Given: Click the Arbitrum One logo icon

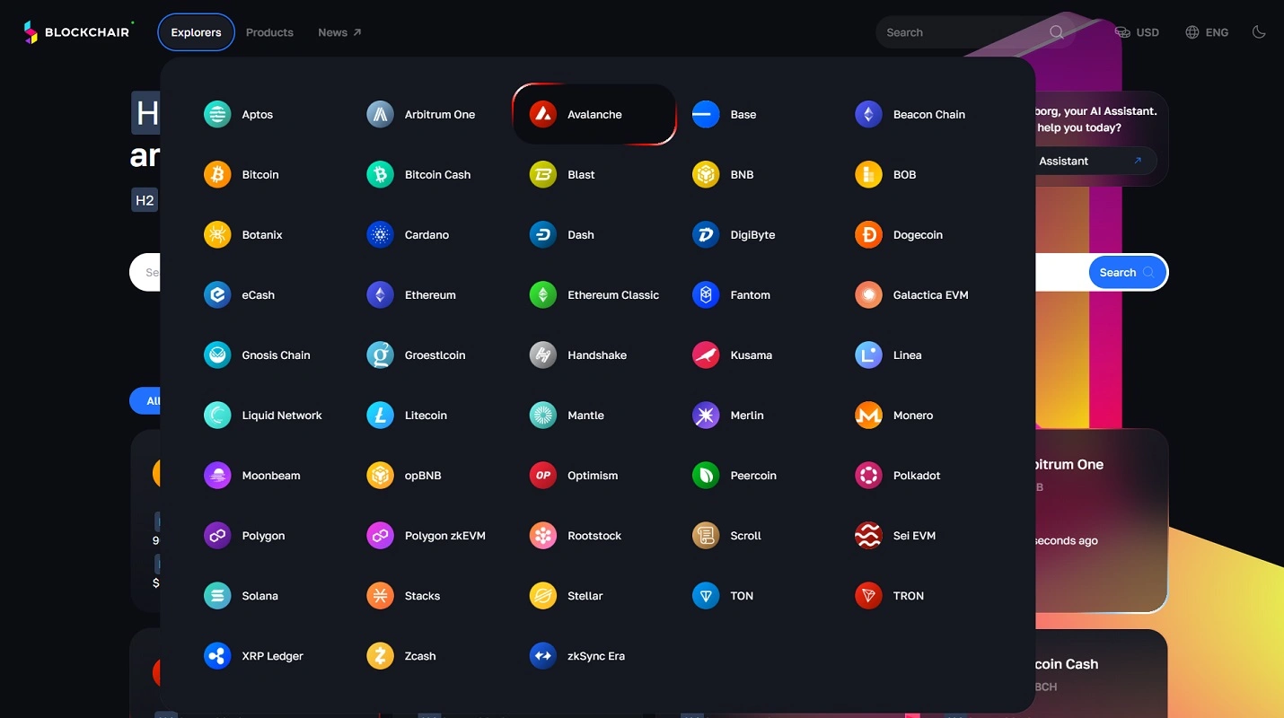Looking at the screenshot, I should pyautogui.click(x=380, y=114).
